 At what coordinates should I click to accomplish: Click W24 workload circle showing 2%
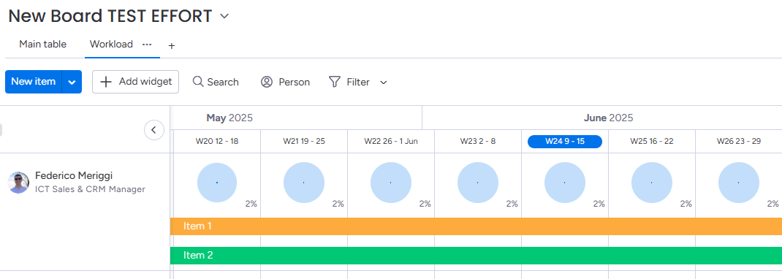(564, 183)
